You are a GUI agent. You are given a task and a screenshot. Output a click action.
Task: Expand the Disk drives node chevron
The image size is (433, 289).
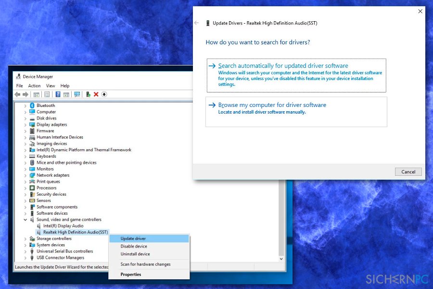pyautogui.click(x=25, y=118)
